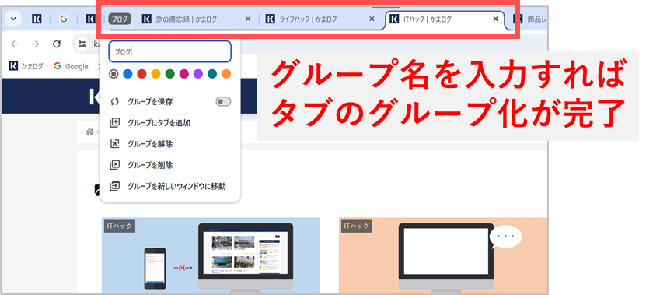Open site information tune icon
Screen dimensions: 646x295
(82, 44)
